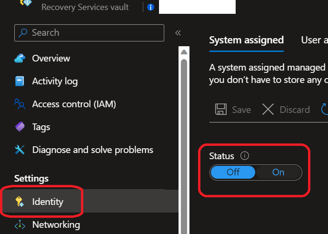328x234 pixels.
Task: Open Diagnose and solve problems page
Action: (x=92, y=150)
